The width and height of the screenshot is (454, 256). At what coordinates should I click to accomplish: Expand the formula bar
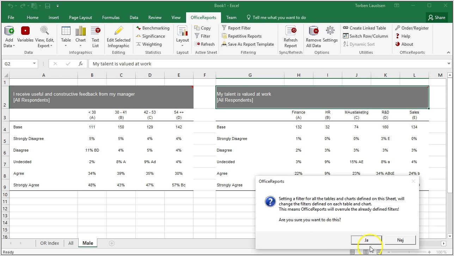click(449, 64)
